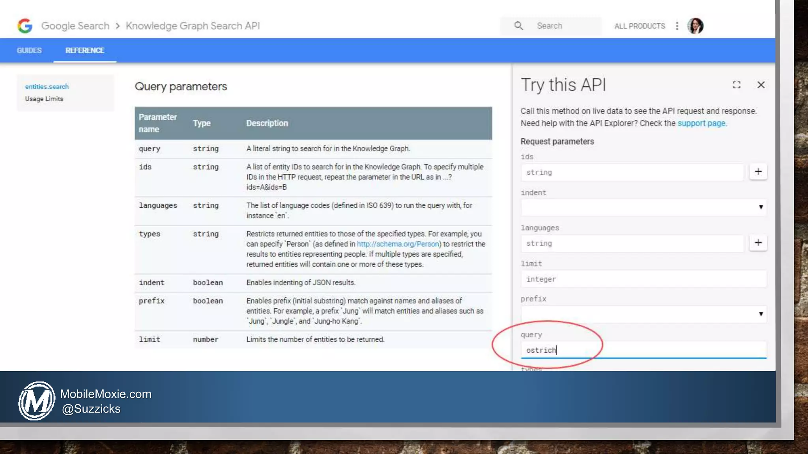Open the three-dot overflow menu

tap(677, 26)
